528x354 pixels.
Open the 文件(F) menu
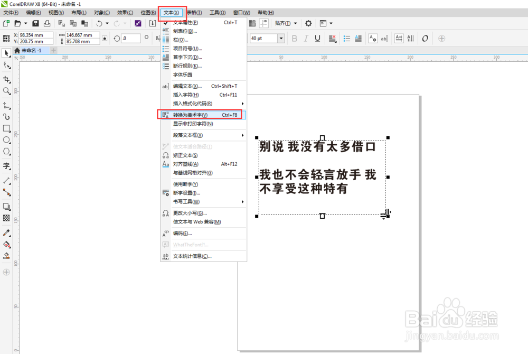[x=11, y=13]
